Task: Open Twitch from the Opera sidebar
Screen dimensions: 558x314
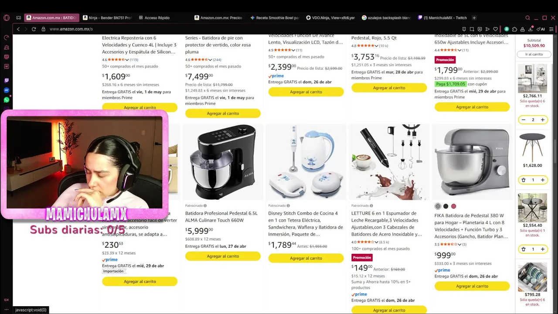Action: (7, 81)
